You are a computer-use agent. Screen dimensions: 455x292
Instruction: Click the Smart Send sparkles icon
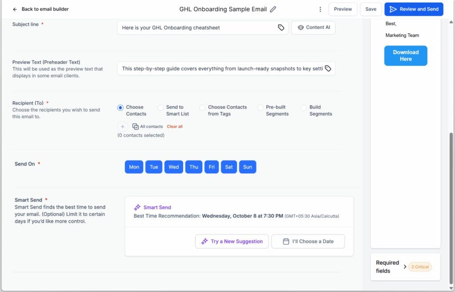click(138, 207)
